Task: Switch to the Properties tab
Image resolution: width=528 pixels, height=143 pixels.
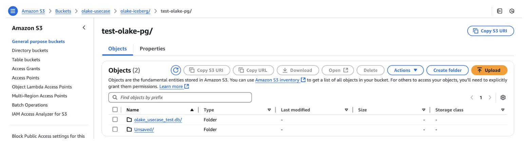Action: coord(152,49)
